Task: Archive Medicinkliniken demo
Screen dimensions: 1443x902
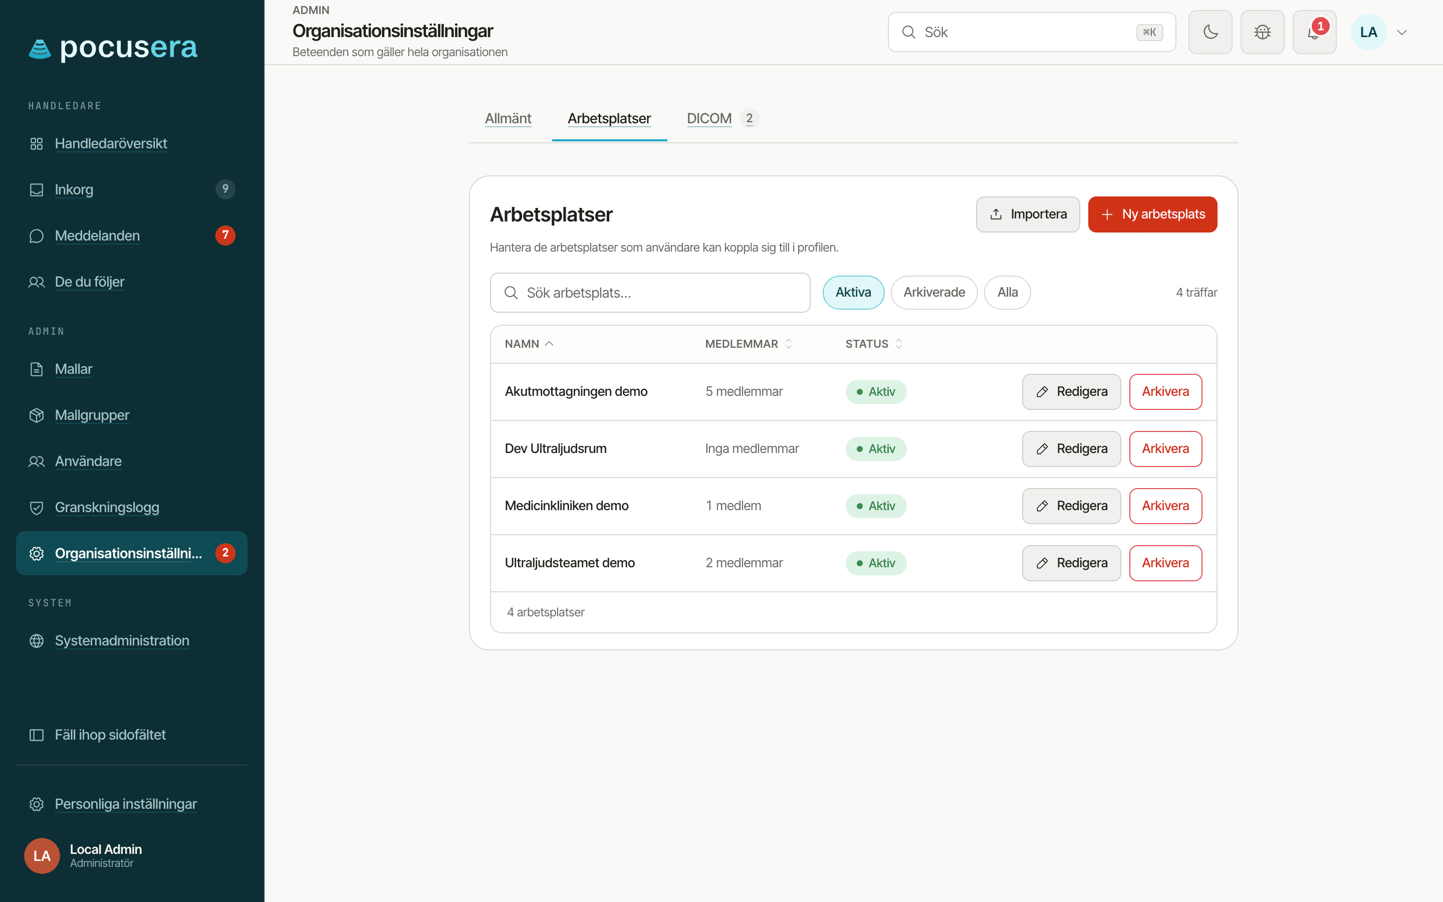Action: pyautogui.click(x=1166, y=506)
